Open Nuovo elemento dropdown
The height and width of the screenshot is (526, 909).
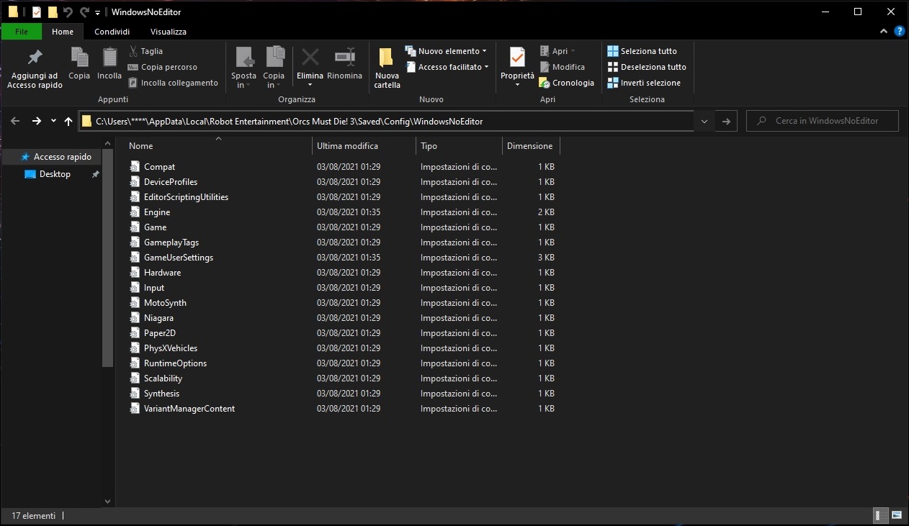[446, 51]
